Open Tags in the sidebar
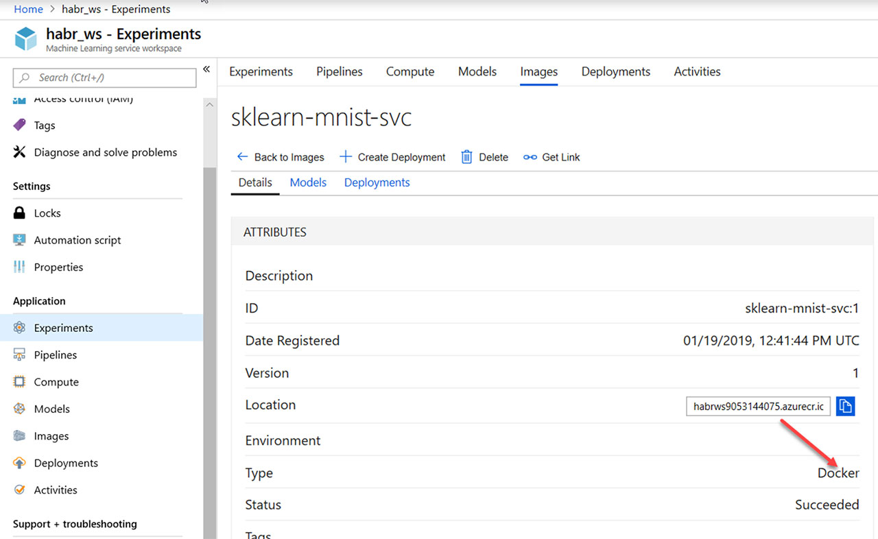The image size is (878, 539). click(45, 125)
